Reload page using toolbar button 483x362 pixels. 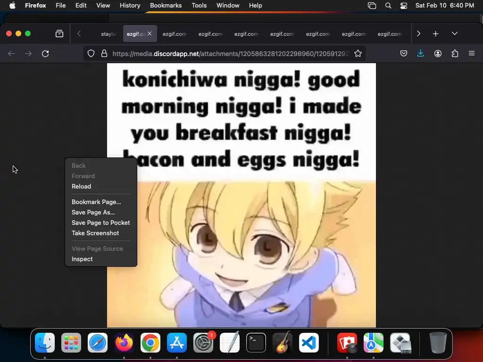[x=45, y=54]
